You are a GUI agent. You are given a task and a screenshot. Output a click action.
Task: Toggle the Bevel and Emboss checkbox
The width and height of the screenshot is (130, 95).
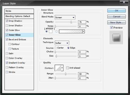pyautogui.click(x=7, y=39)
